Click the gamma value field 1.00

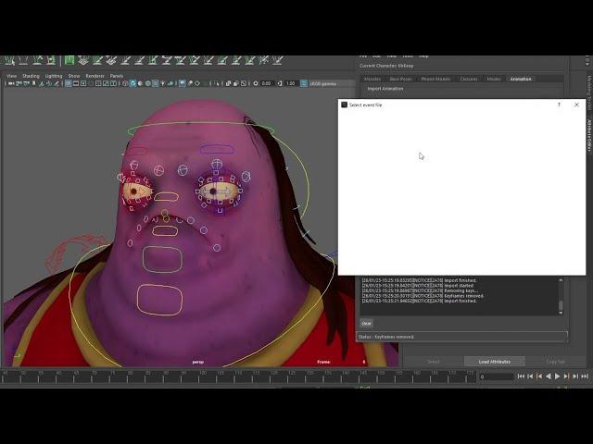tap(290, 83)
